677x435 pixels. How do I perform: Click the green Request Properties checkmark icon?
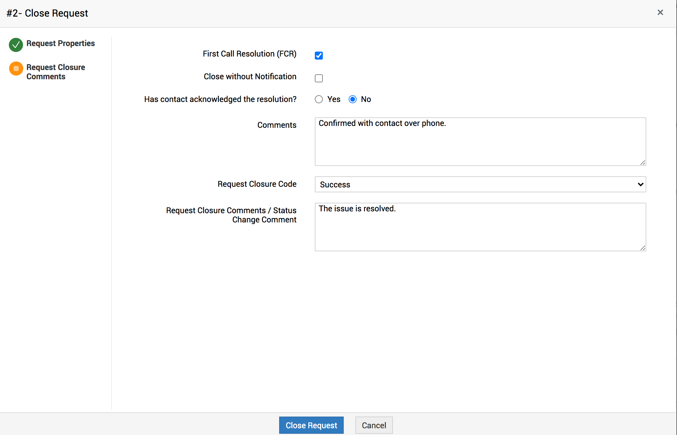(x=16, y=45)
